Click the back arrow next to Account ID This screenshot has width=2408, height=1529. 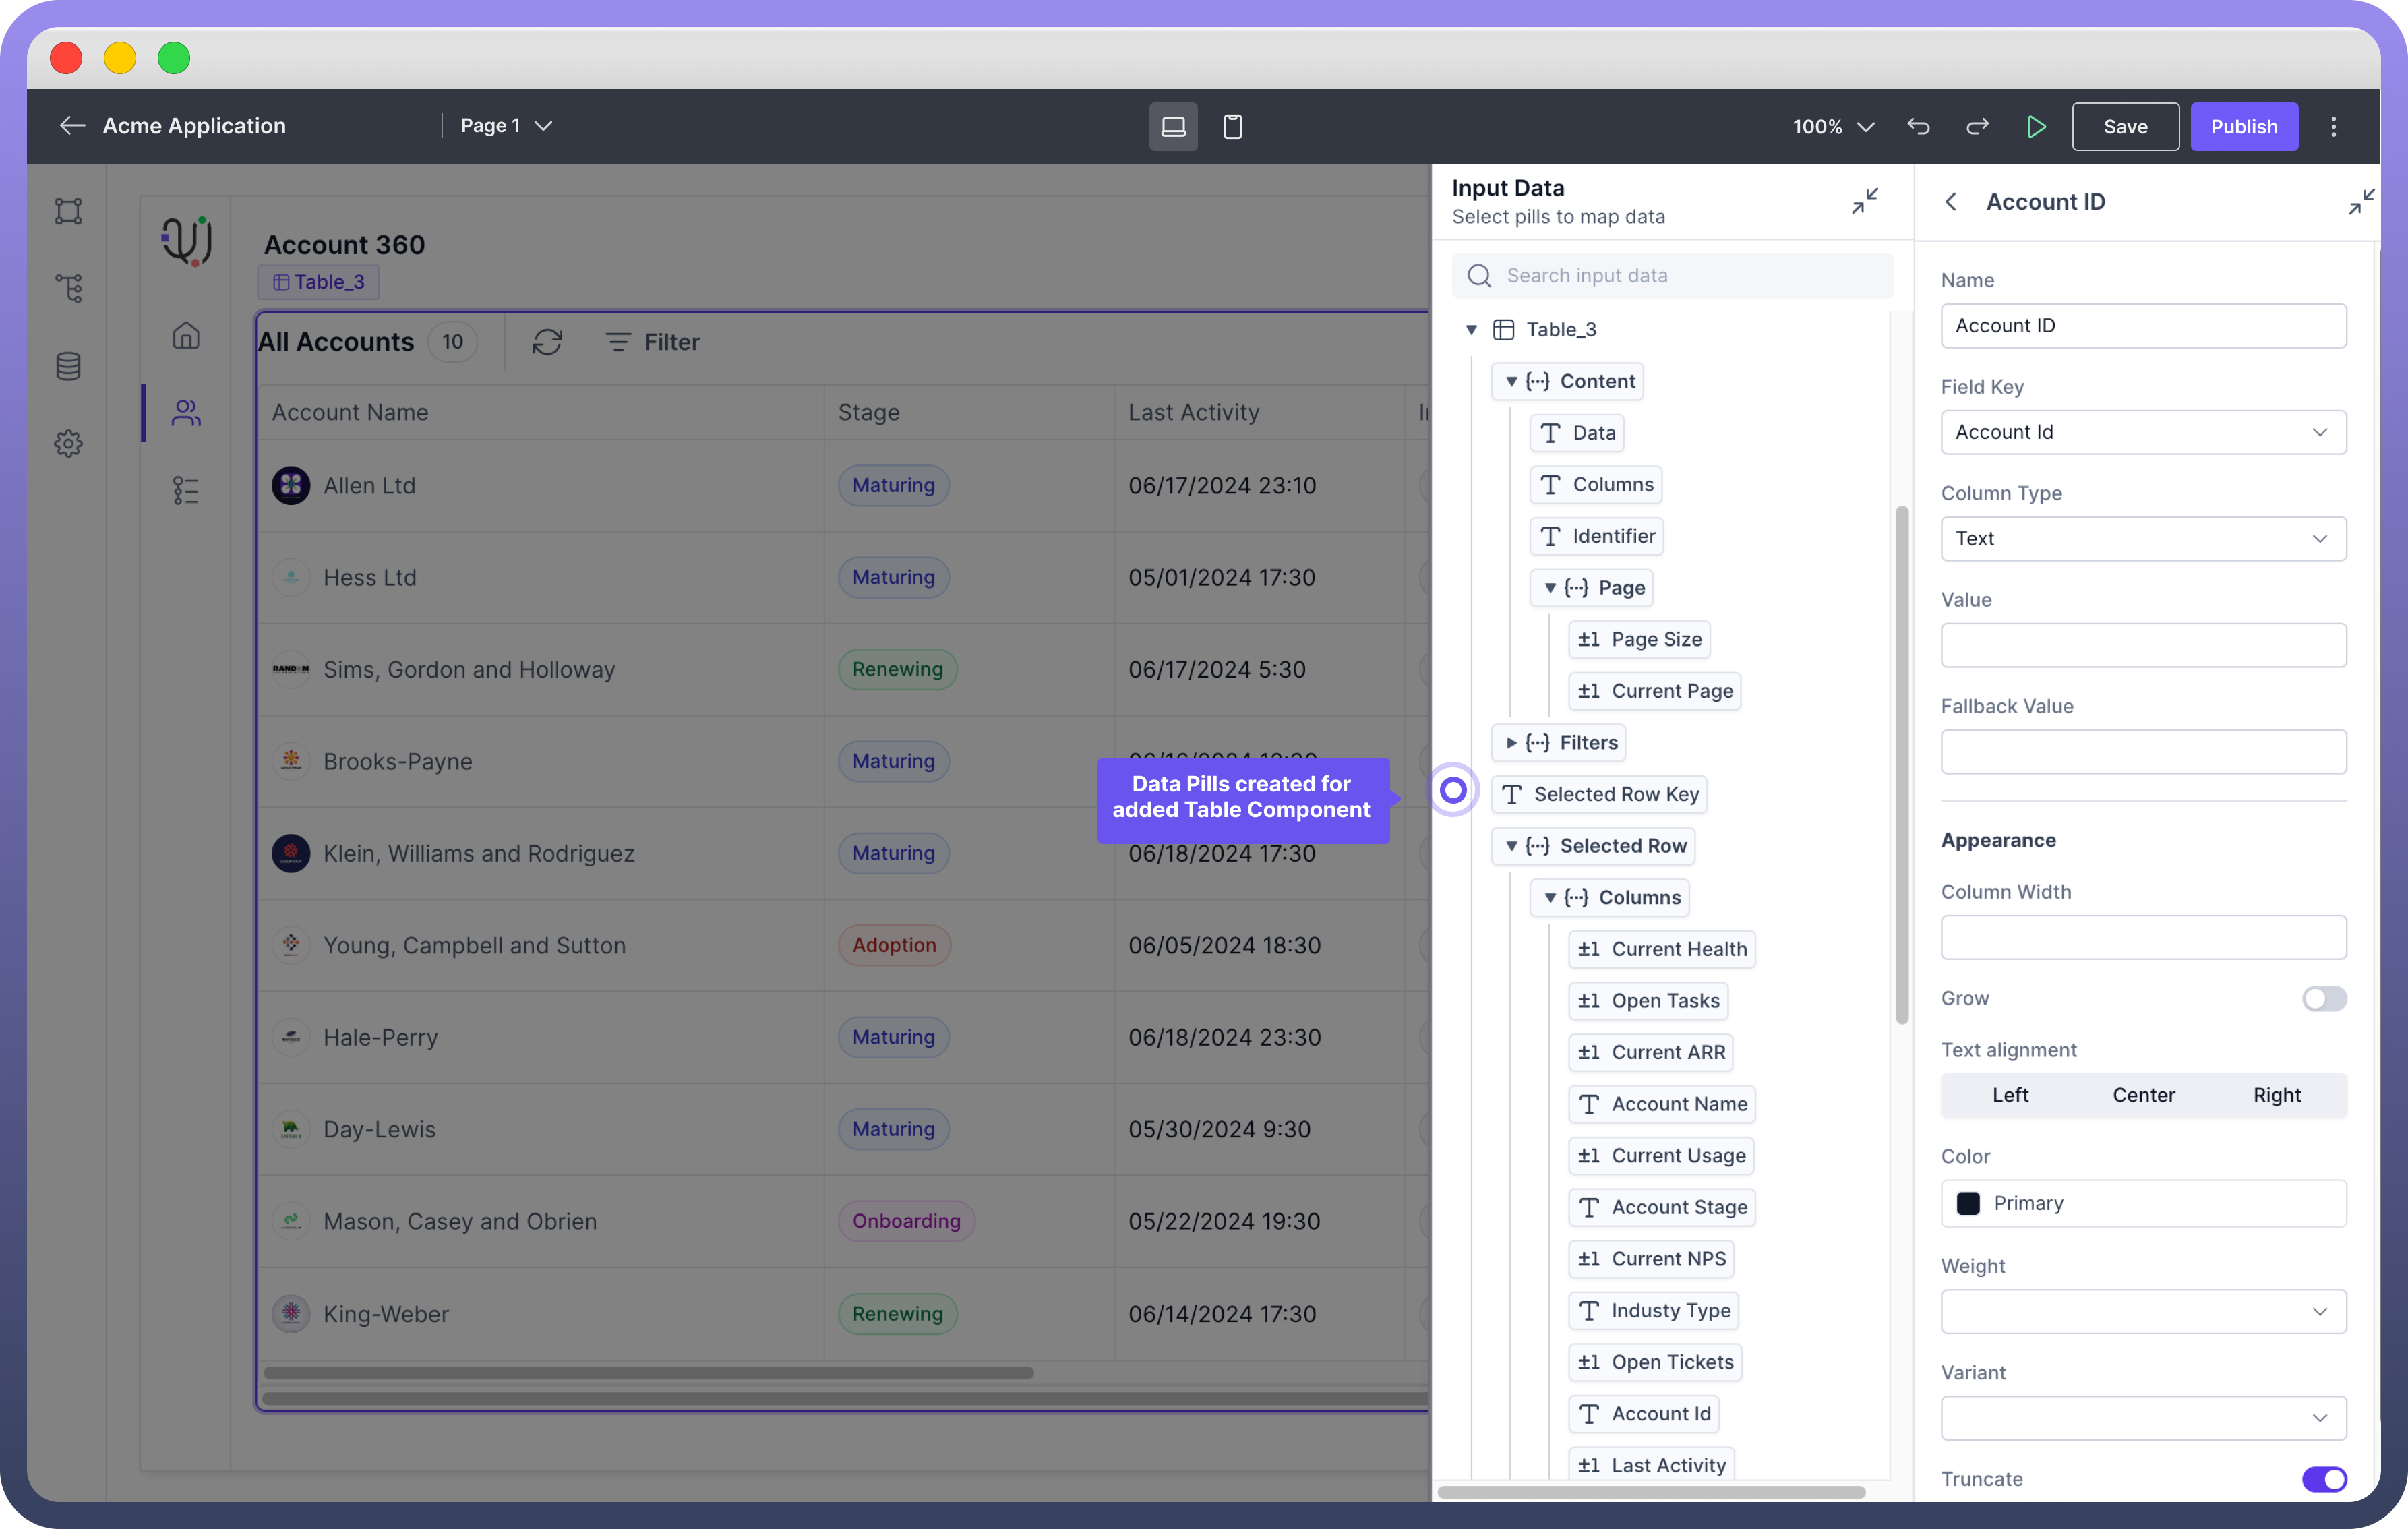pyautogui.click(x=1951, y=201)
